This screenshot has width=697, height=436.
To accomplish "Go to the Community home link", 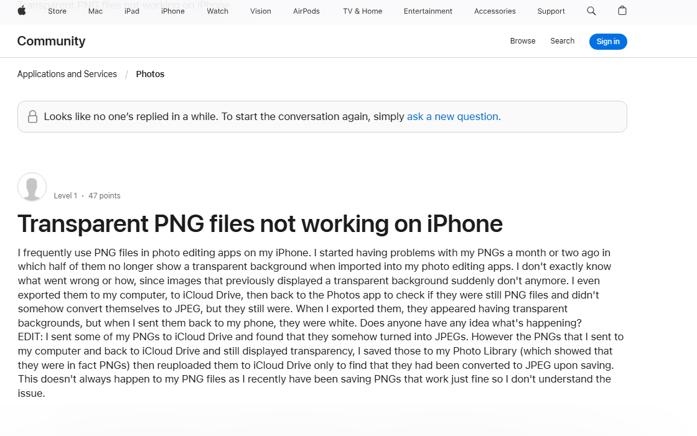I will tap(51, 41).
